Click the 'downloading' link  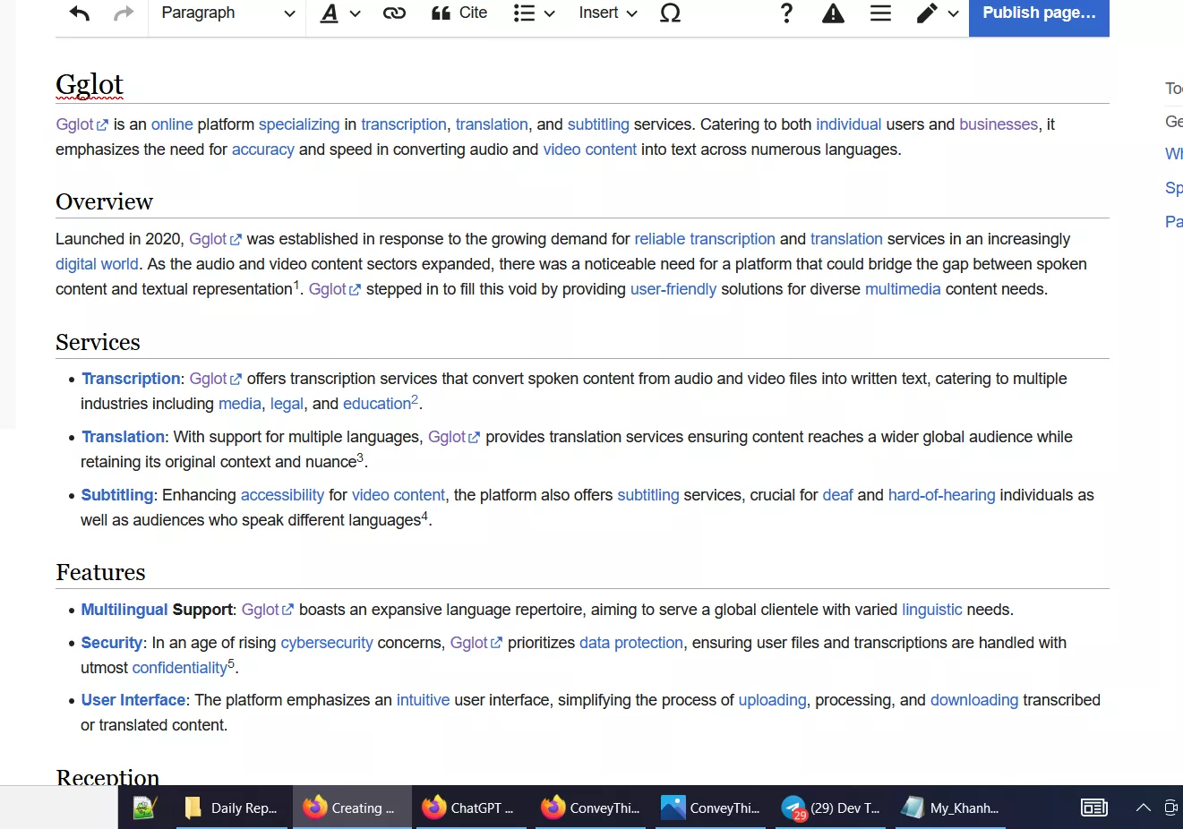click(974, 700)
